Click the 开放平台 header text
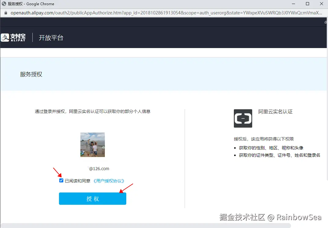Screen dimensions: 328x228 (x=51, y=38)
